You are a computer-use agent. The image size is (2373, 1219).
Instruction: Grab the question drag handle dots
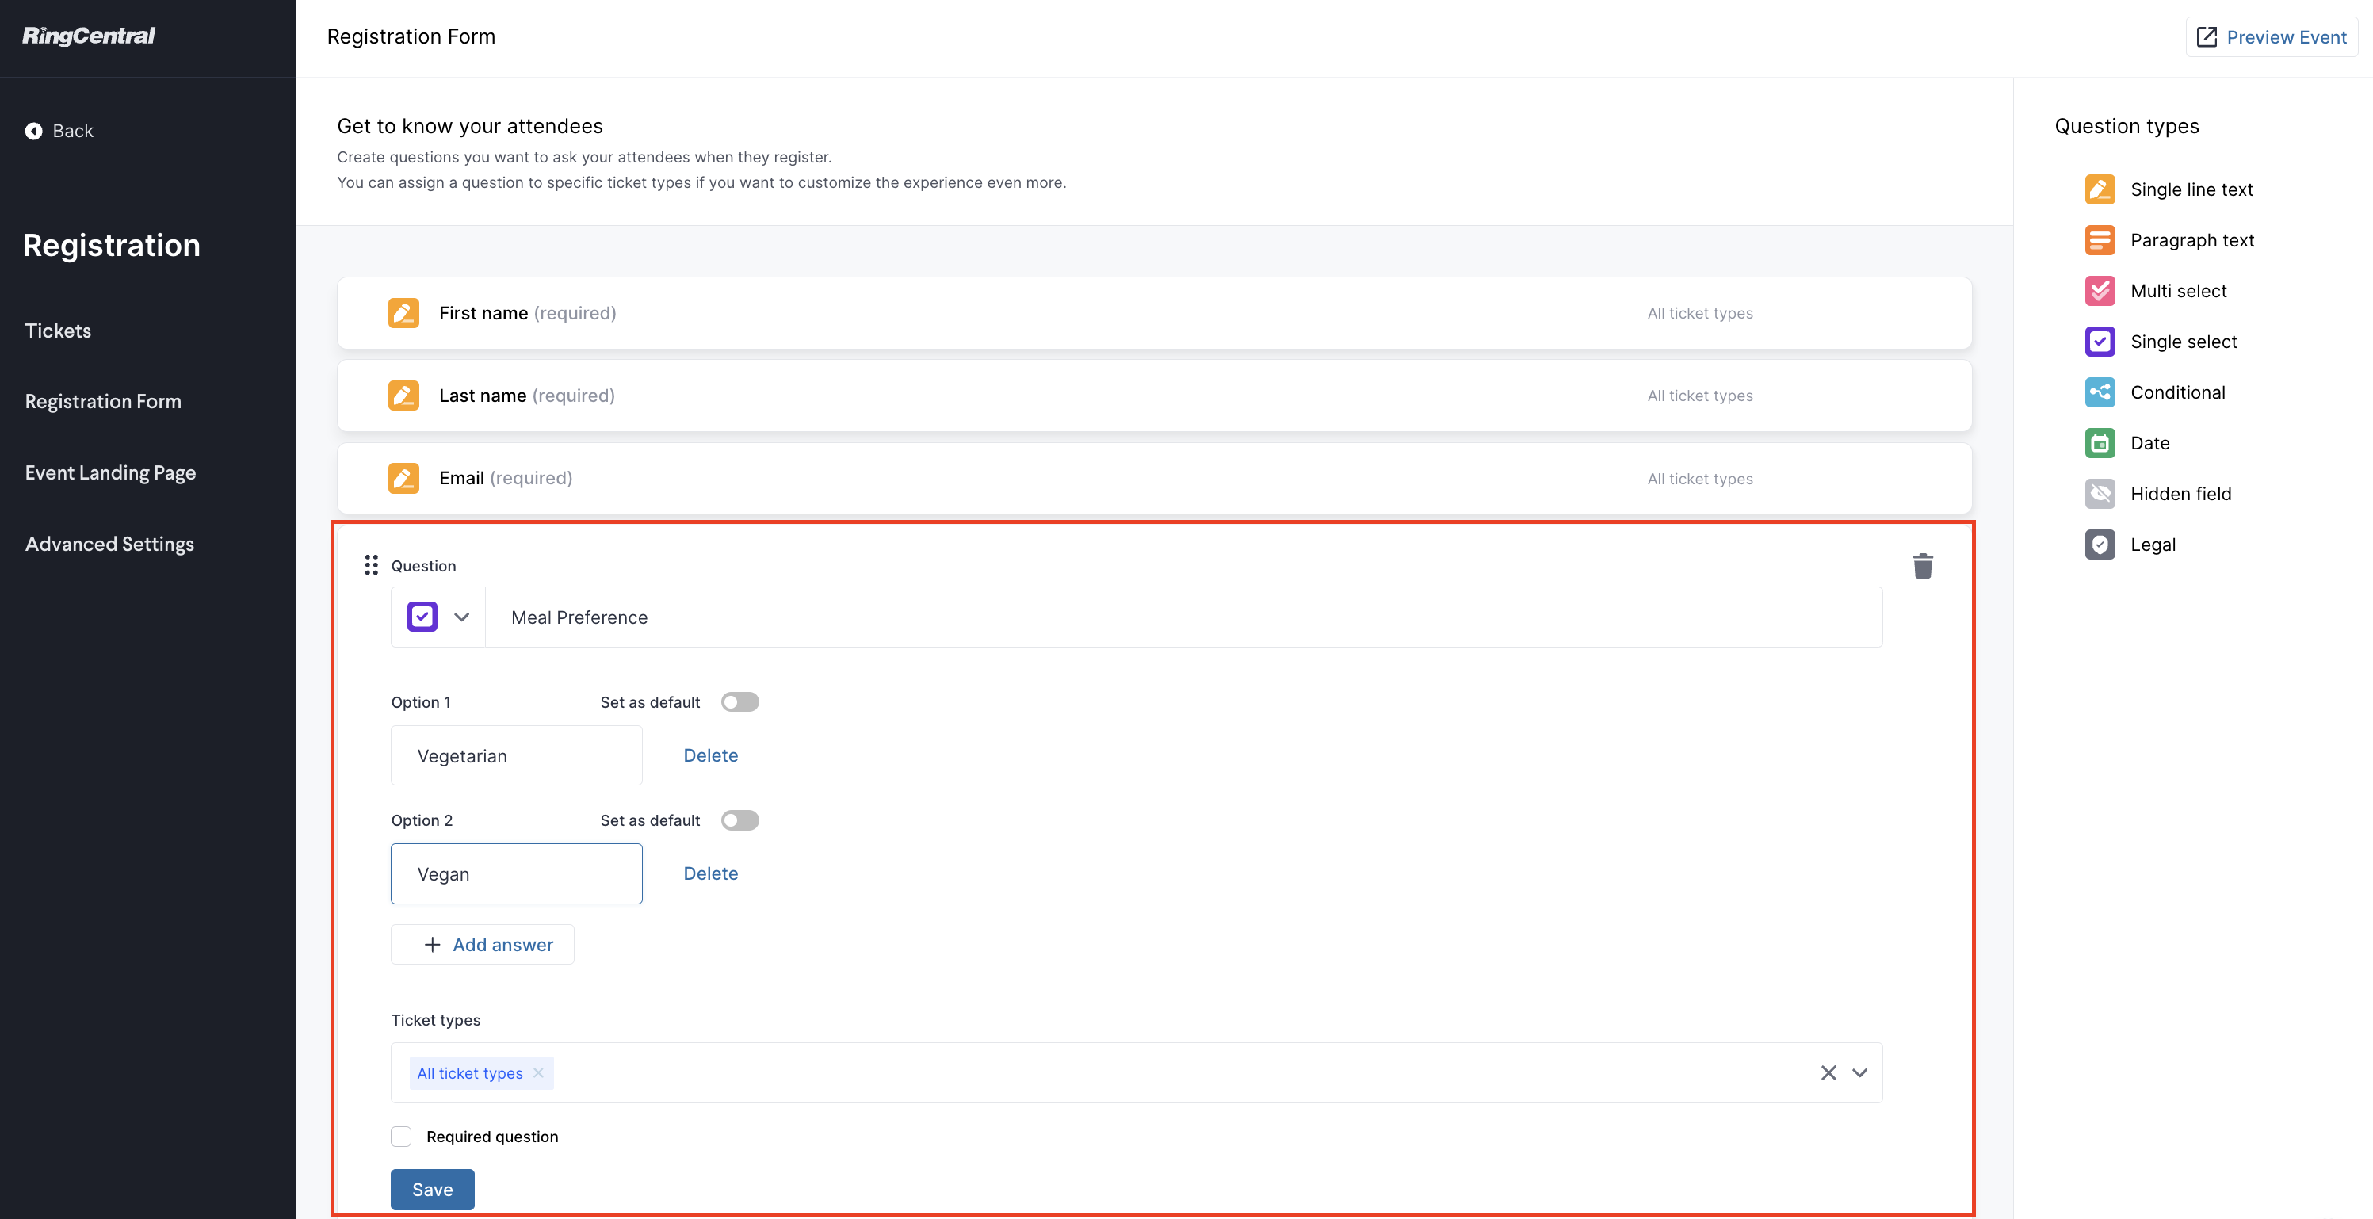pos(371,565)
